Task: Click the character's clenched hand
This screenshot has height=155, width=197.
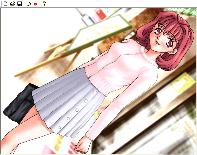Action: coord(81,146)
